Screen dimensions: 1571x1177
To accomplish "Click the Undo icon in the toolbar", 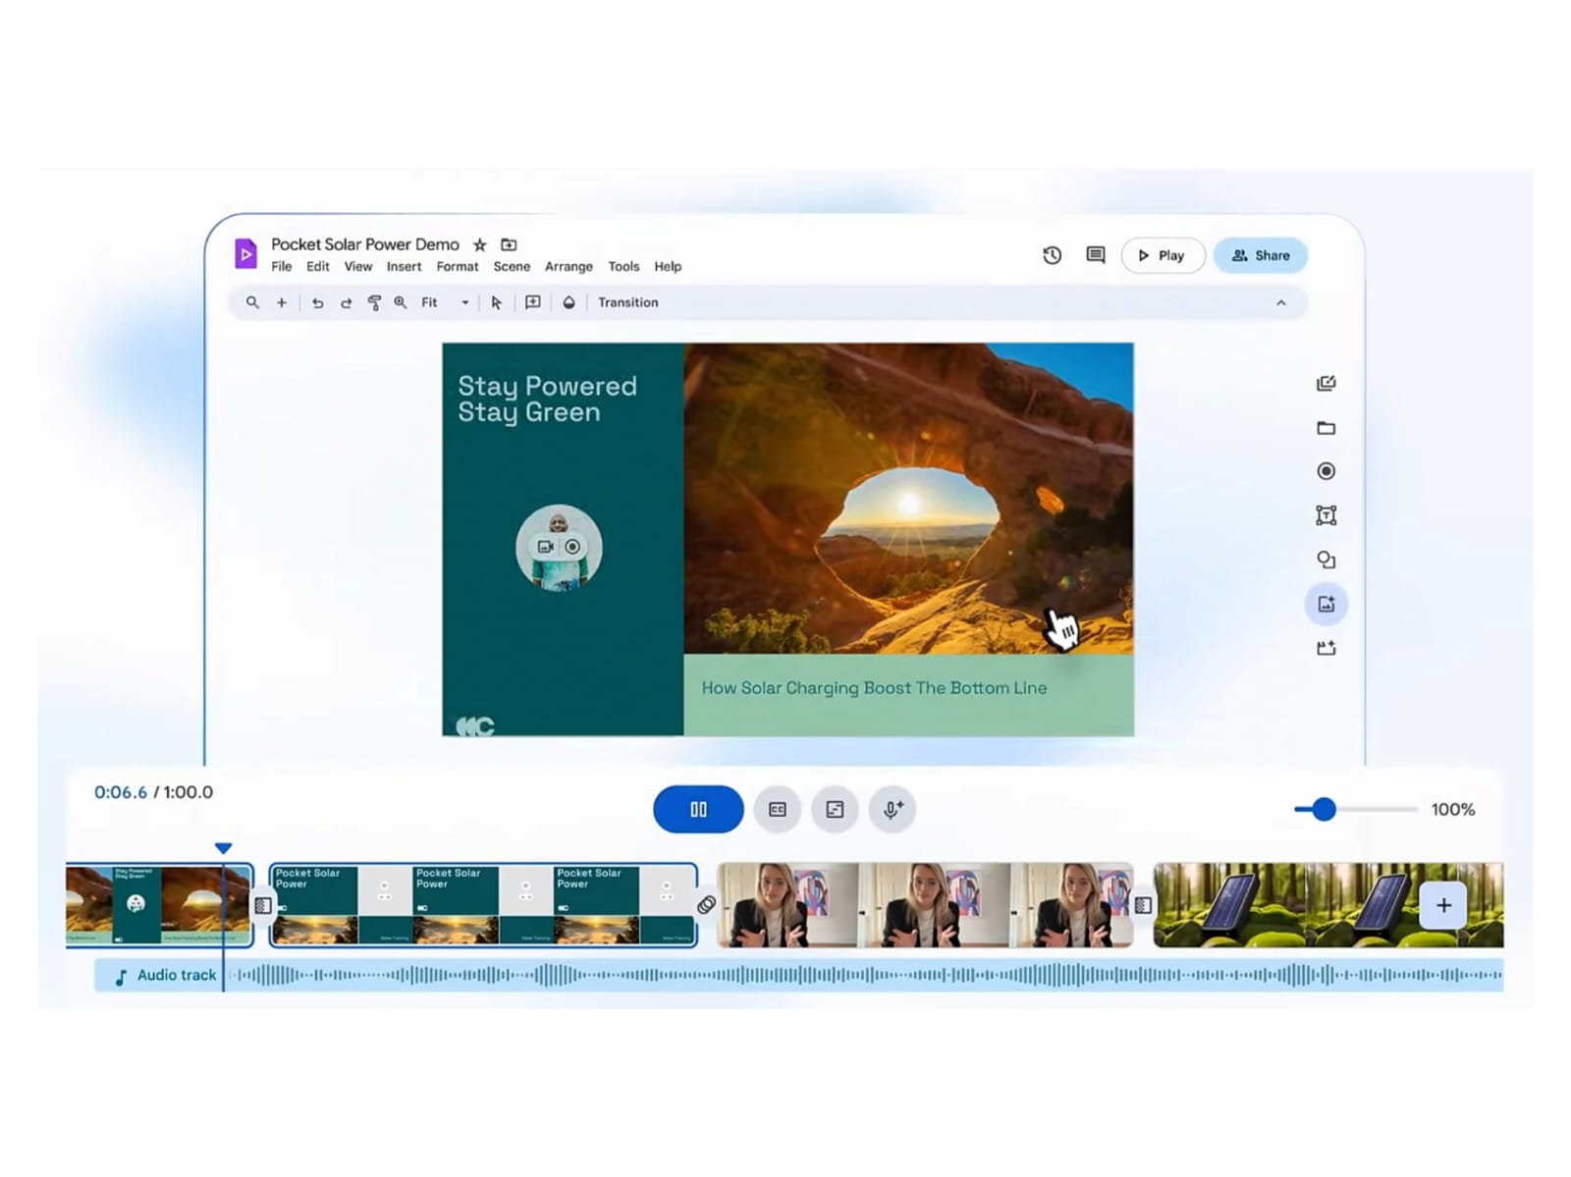I will pyautogui.click(x=317, y=302).
